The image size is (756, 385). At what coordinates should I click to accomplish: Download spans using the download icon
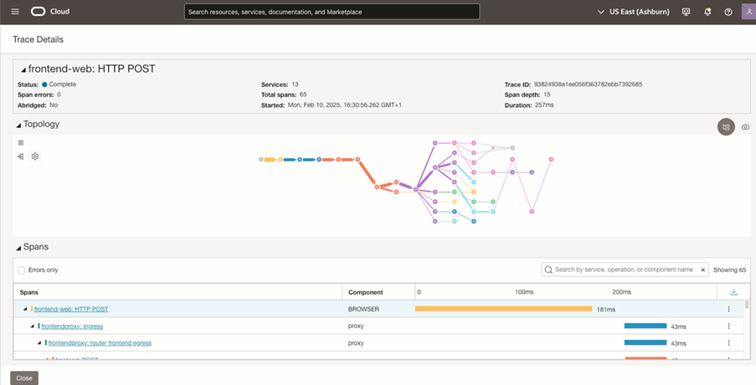point(733,292)
